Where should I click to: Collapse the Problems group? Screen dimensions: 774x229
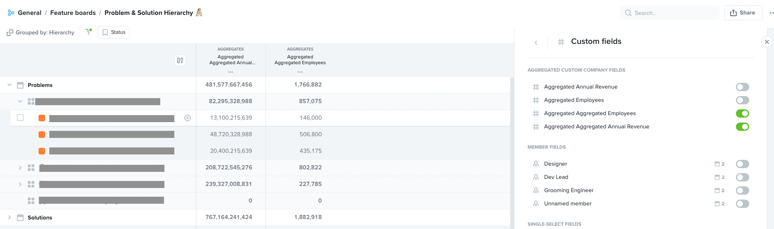pos(10,85)
